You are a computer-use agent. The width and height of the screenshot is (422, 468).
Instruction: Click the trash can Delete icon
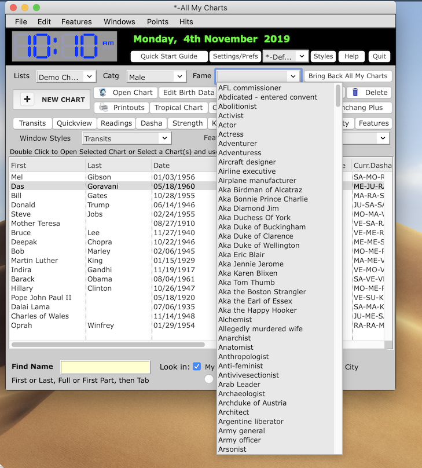pos(355,93)
